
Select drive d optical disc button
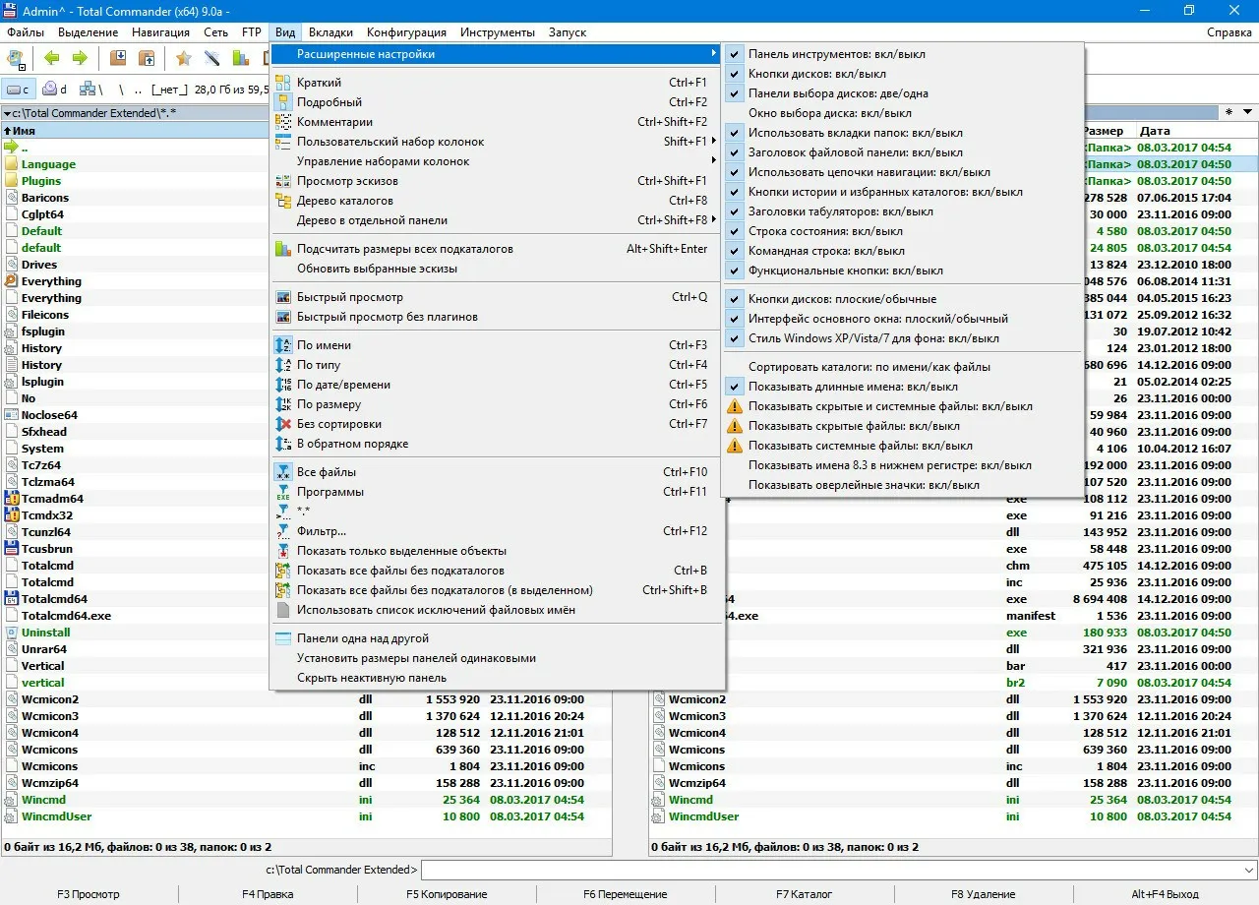[55, 90]
